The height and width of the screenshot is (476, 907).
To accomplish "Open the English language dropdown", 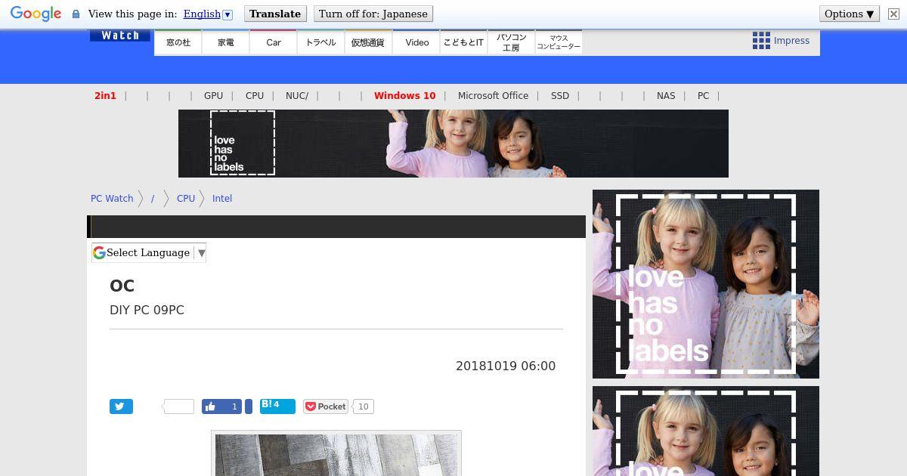I will click(208, 14).
